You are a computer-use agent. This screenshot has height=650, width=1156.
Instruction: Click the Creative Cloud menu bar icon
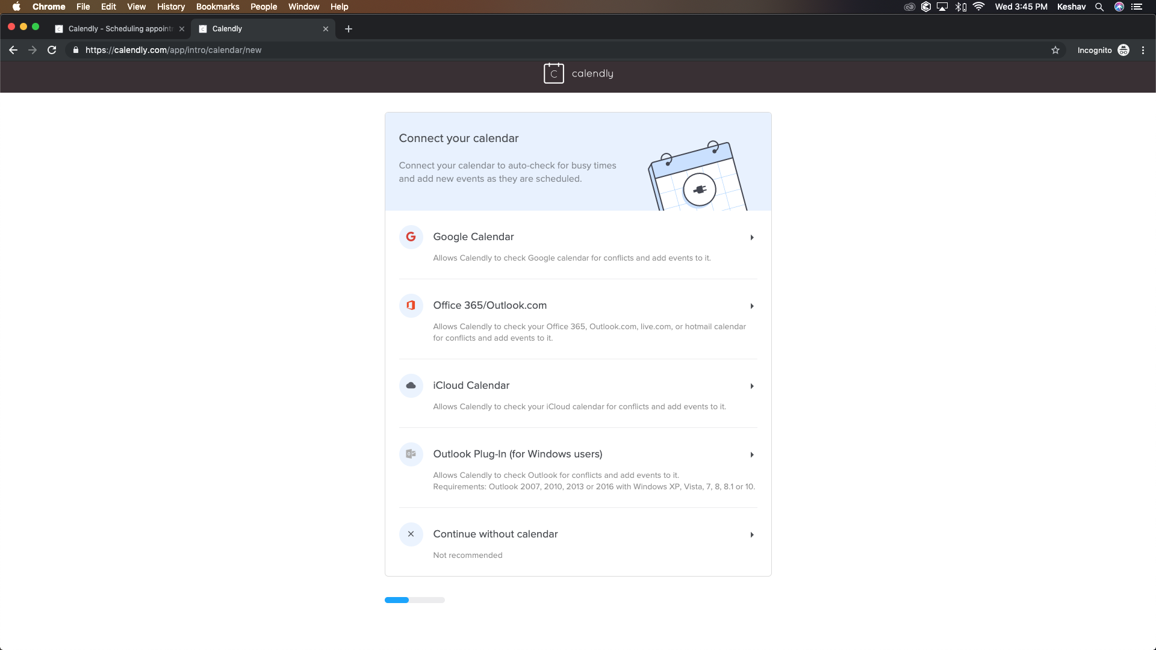[x=910, y=7]
